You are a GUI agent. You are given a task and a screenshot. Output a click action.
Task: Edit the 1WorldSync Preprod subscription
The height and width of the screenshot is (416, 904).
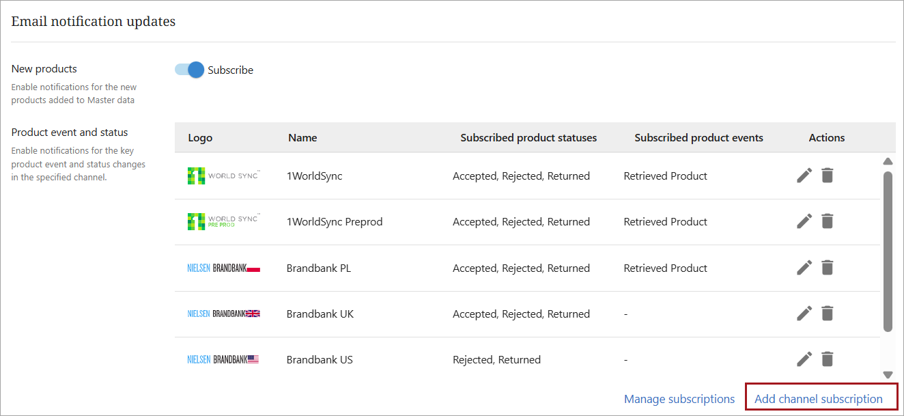[804, 221]
